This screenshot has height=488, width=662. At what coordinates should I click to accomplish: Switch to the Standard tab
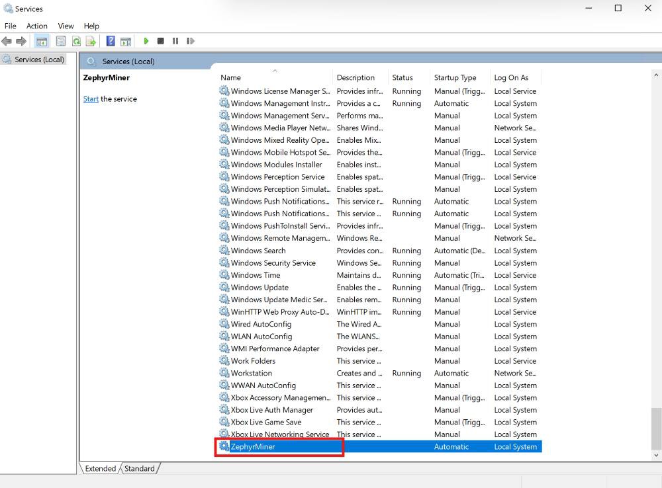139,469
